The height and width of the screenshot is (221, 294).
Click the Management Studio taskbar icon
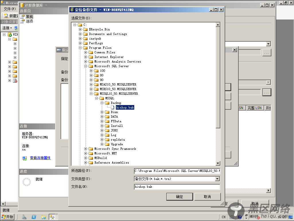tap(52, 217)
